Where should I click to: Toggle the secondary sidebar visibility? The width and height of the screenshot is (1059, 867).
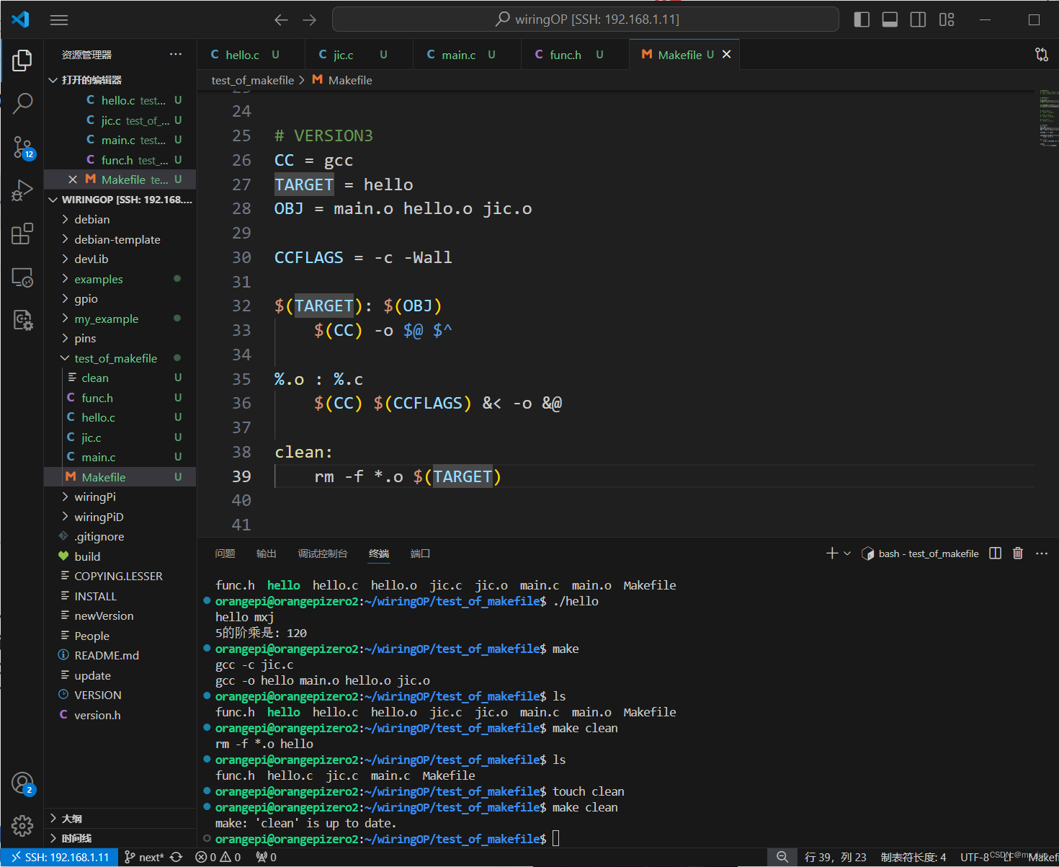pos(918,19)
